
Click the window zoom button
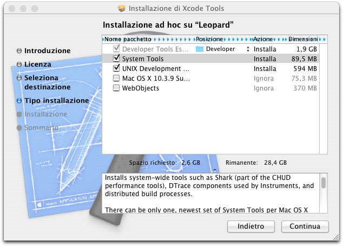tap(35, 9)
